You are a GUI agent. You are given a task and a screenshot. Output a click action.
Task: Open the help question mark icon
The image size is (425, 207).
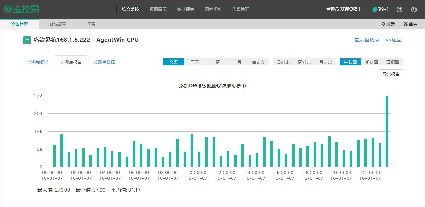pos(400,10)
